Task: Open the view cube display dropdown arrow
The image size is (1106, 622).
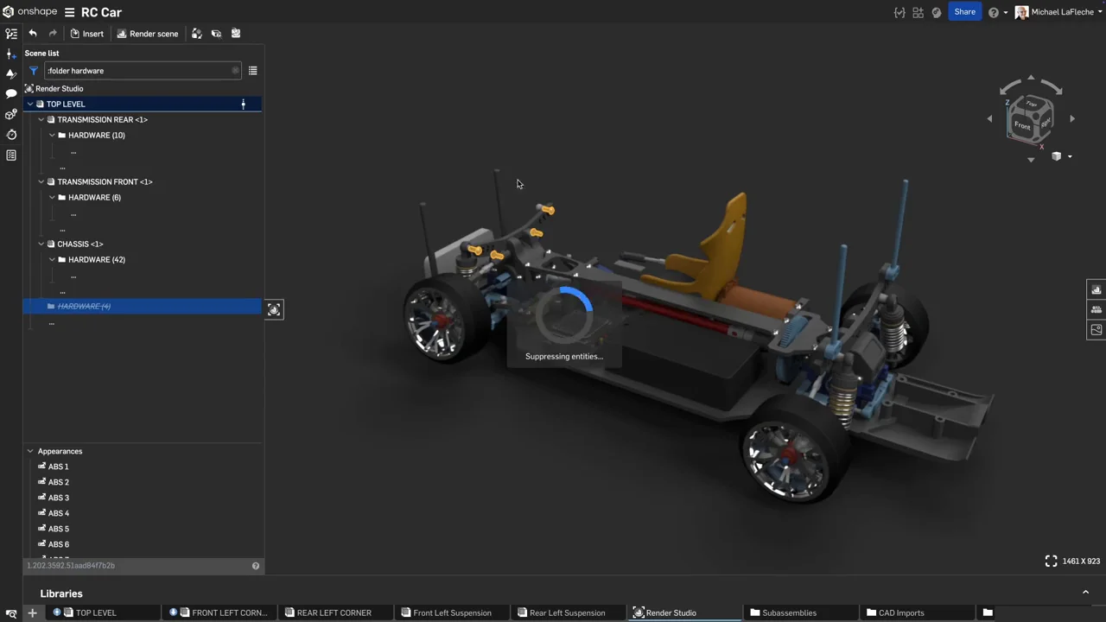Action: pyautogui.click(x=1070, y=157)
